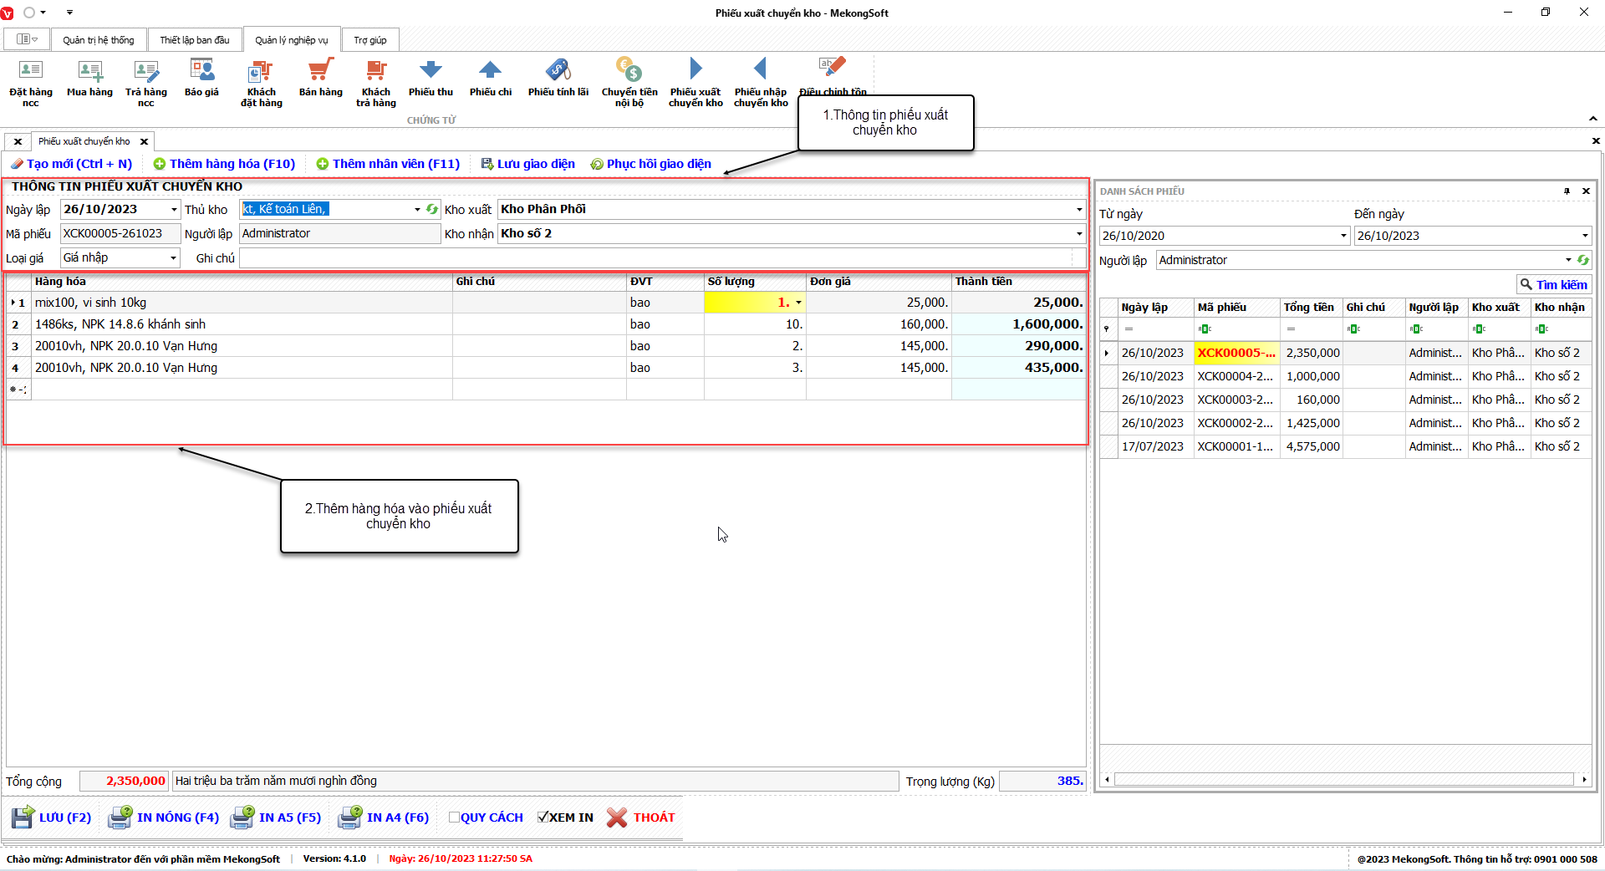Image resolution: width=1605 pixels, height=871 pixels.
Task: Open the Trợ giúp ribbon tab
Action: [369, 40]
